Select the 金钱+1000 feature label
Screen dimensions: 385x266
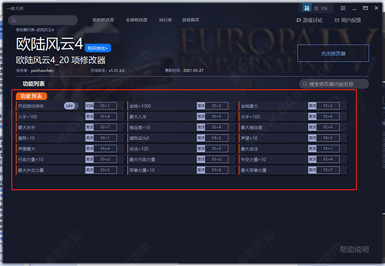pos(140,106)
